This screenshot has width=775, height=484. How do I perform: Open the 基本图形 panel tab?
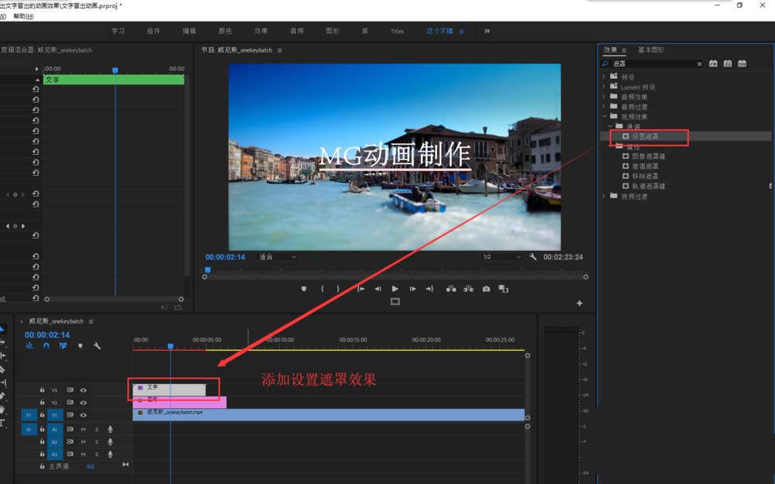[650, 50]
